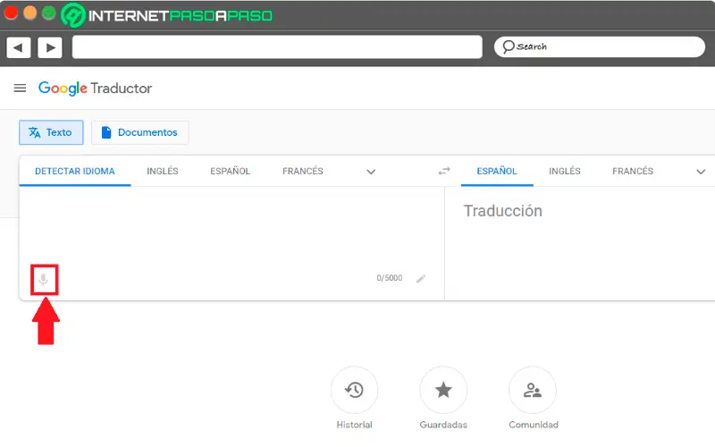Image resolution: width=715 pixels, height=447 pixels.
Task: Click the browser Search field
Action: (x=599, y=47)
